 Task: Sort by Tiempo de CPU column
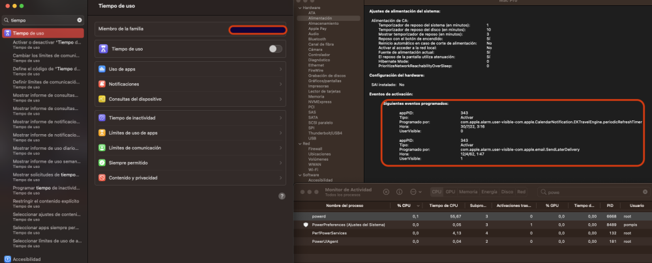point(443,206)
